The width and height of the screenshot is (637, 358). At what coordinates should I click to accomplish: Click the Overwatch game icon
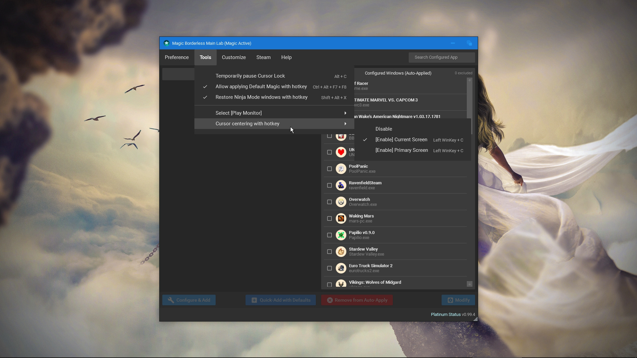coord(341,202)
